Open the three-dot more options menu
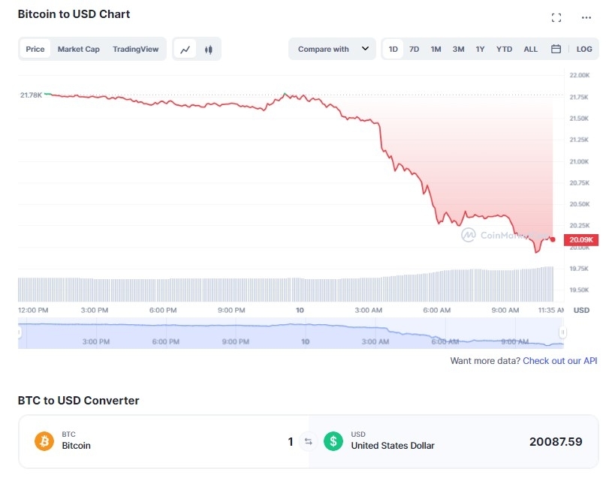The image size is (606, 478). click(x=586, y=17)
